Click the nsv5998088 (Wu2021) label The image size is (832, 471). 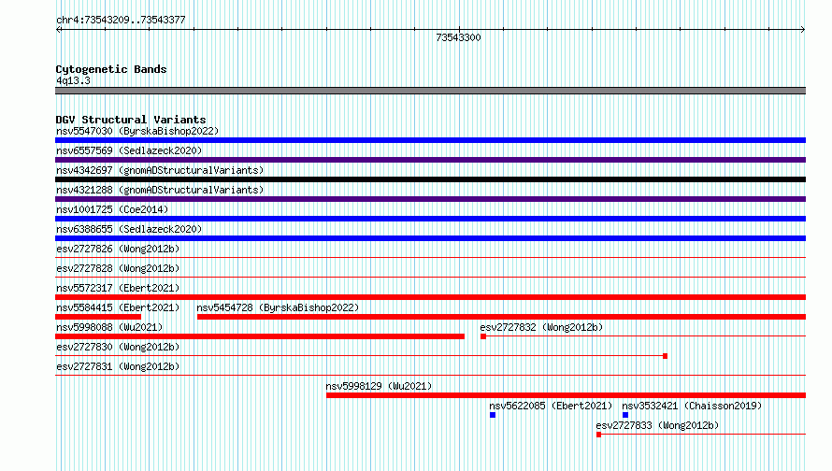[109, 327]
